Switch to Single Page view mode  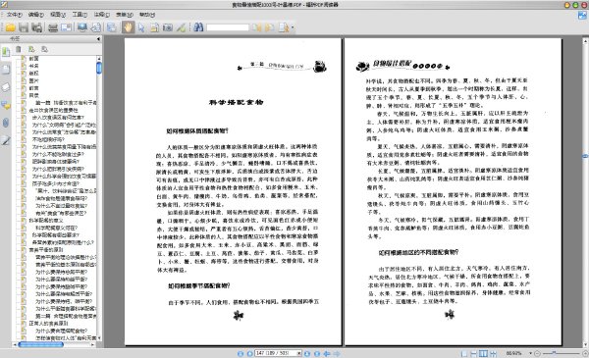click(x=464, y=353)
